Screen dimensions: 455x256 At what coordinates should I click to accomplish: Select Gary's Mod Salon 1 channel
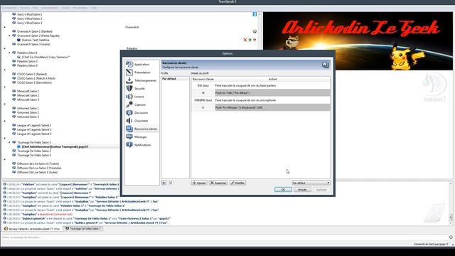[29, 14]
